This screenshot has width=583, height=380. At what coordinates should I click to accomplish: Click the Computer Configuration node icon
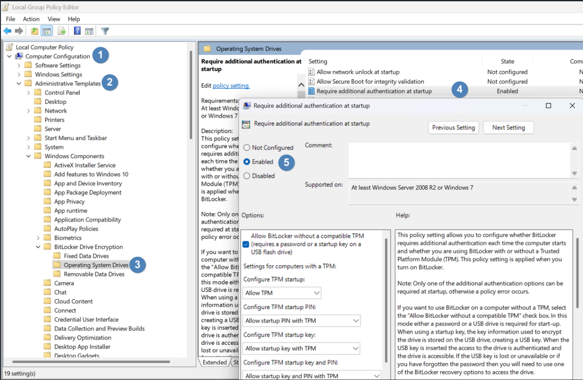[19, 56]
